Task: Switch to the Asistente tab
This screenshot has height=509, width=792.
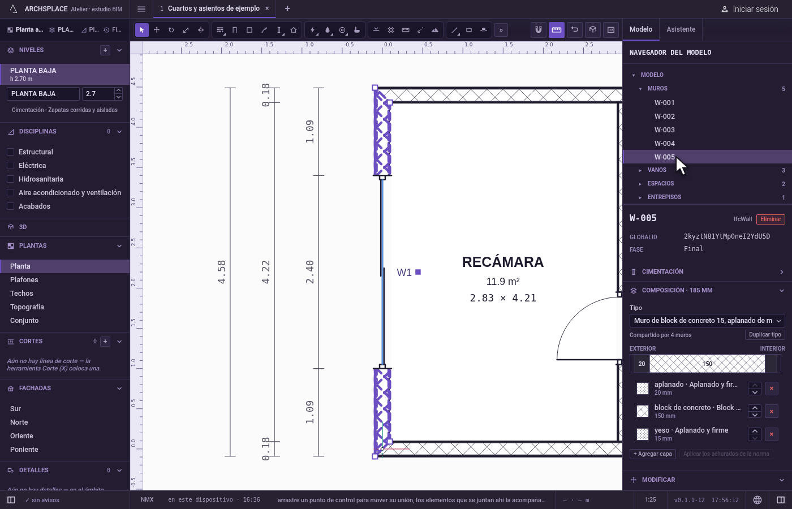Action: pyautogui.click(x=681, y=29)
